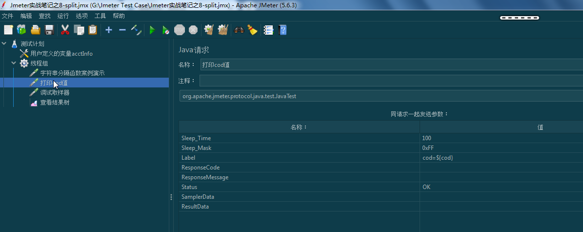Toggle enable/disable of selected element icon

tap(136, 30)
